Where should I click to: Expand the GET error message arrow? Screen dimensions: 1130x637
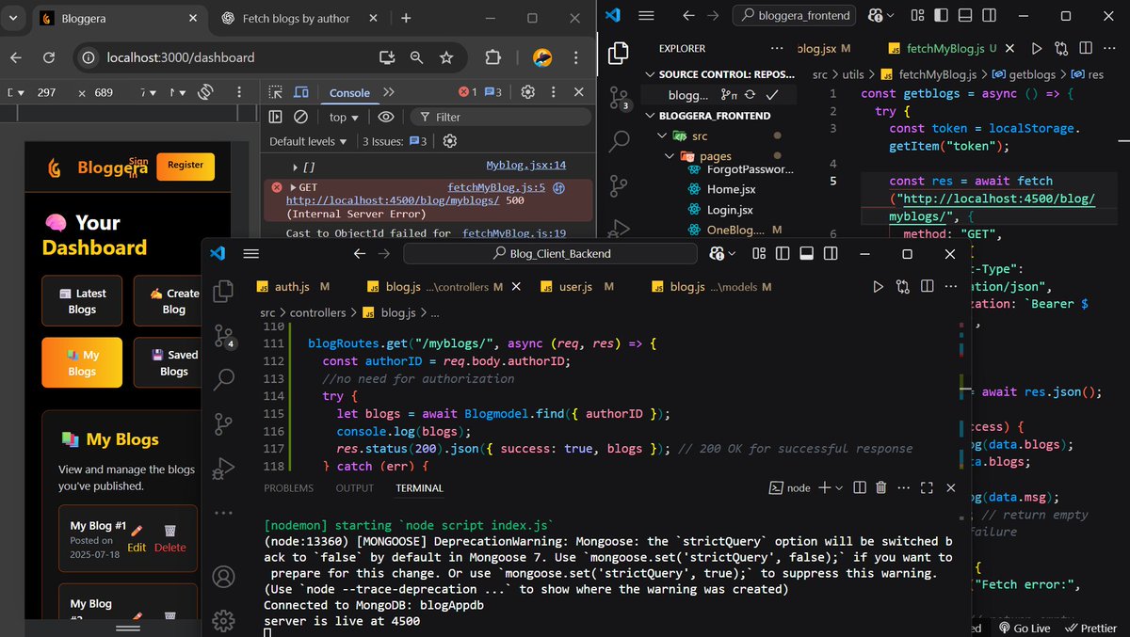293,188
